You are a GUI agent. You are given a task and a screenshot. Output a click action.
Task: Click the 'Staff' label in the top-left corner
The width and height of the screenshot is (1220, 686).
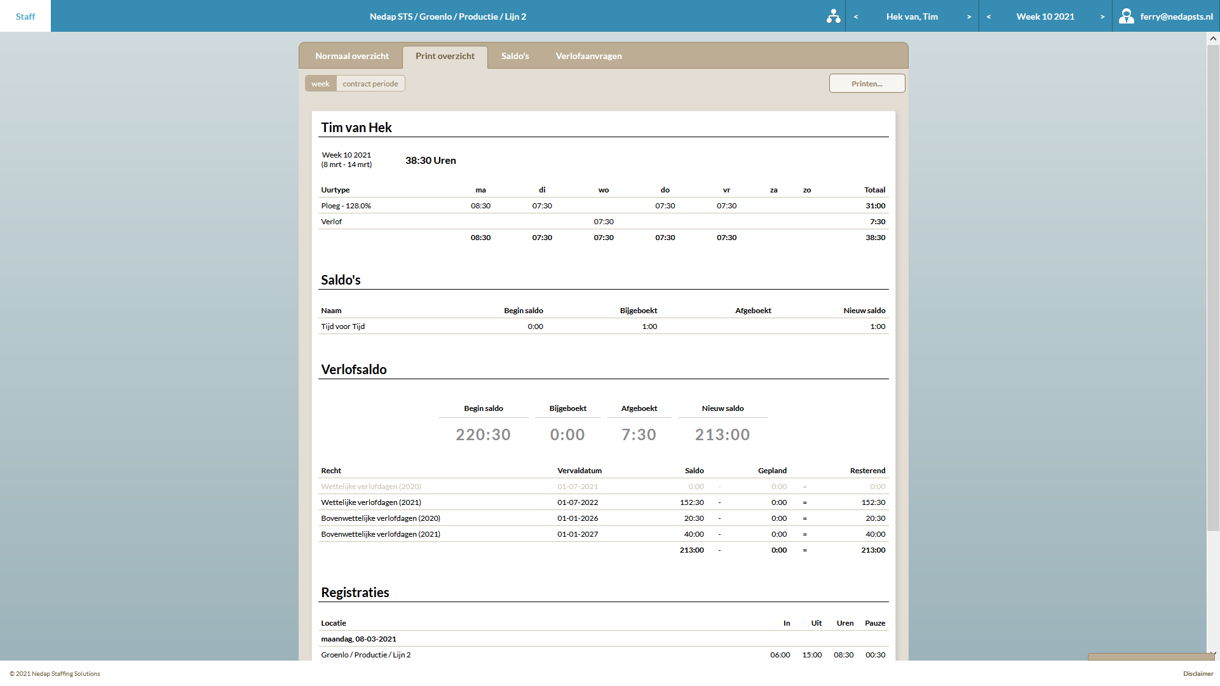pyautogui.click(x=25, y=16)
